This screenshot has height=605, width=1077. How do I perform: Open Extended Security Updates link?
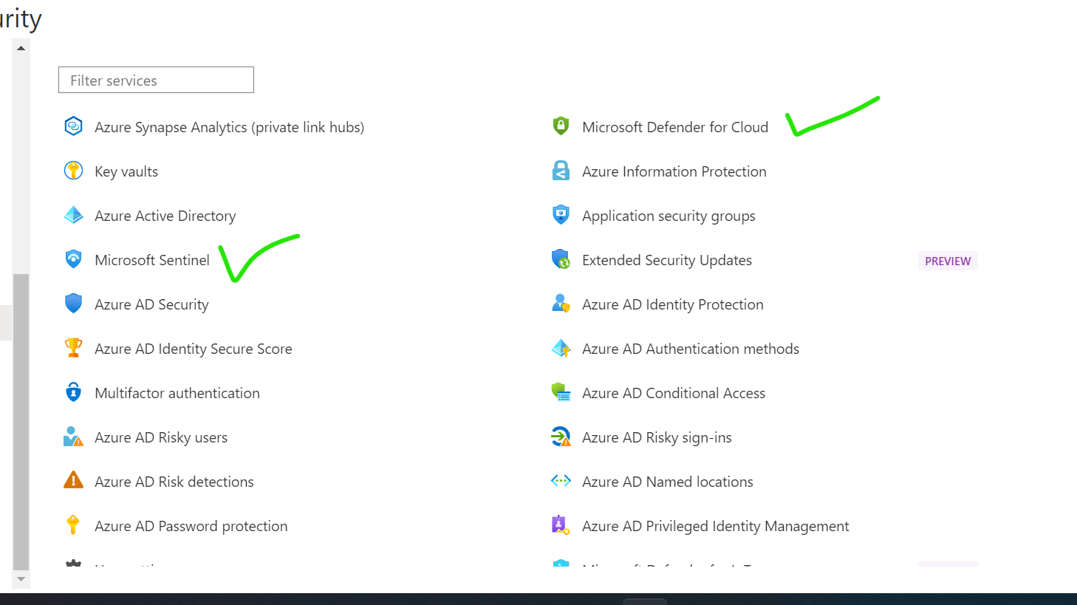[x=667, y=260]
